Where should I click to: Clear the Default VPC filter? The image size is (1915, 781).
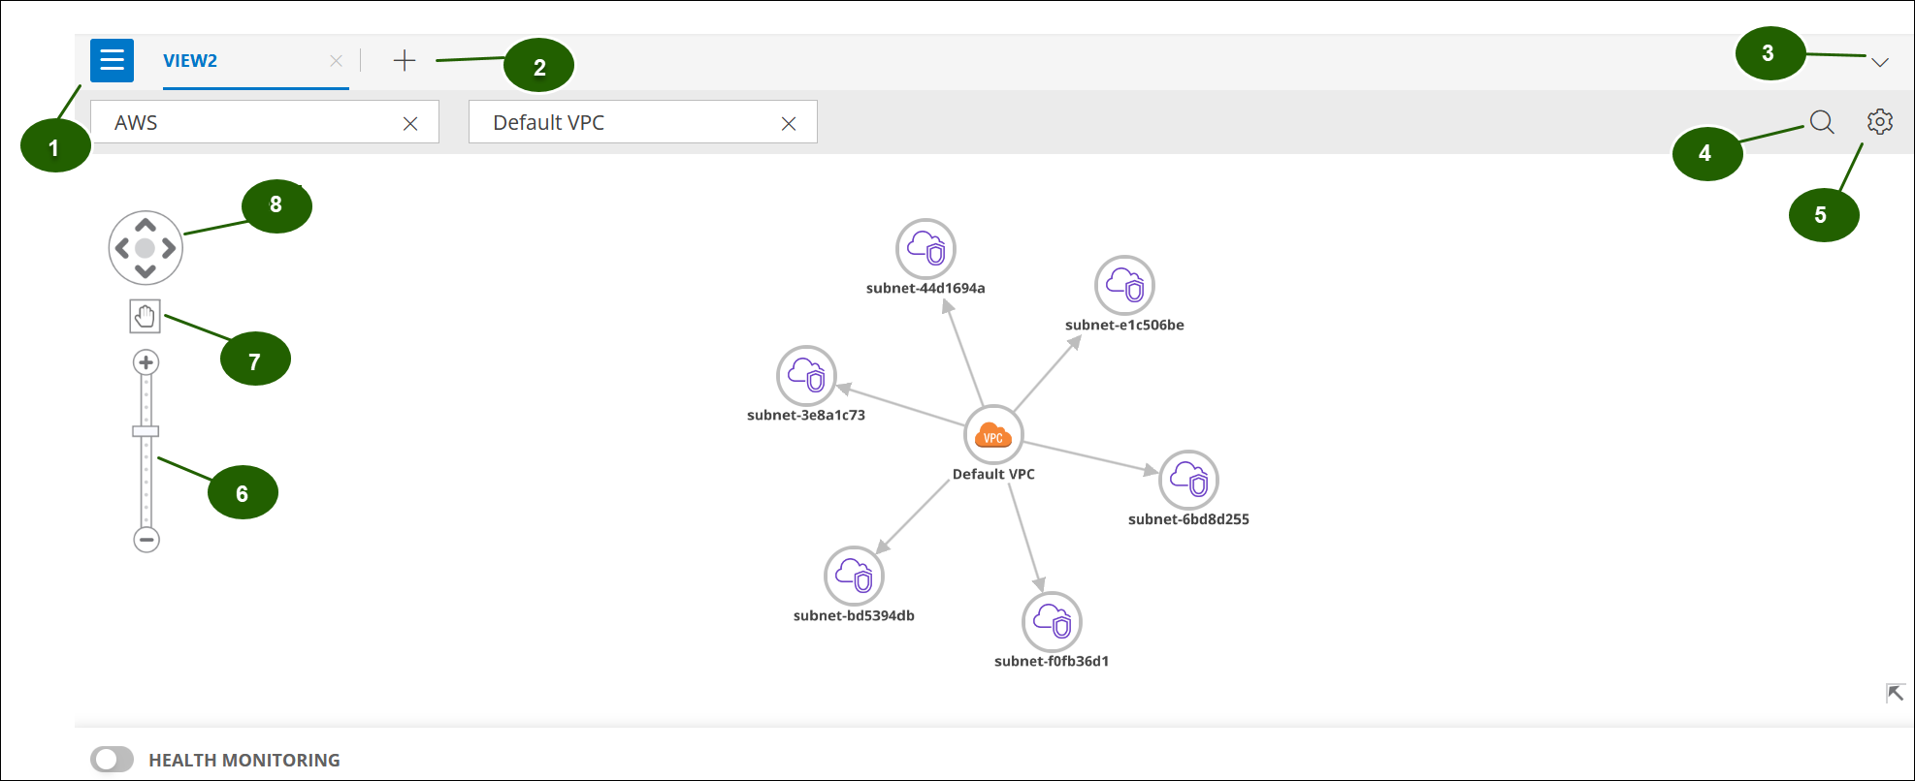(789, 123)
